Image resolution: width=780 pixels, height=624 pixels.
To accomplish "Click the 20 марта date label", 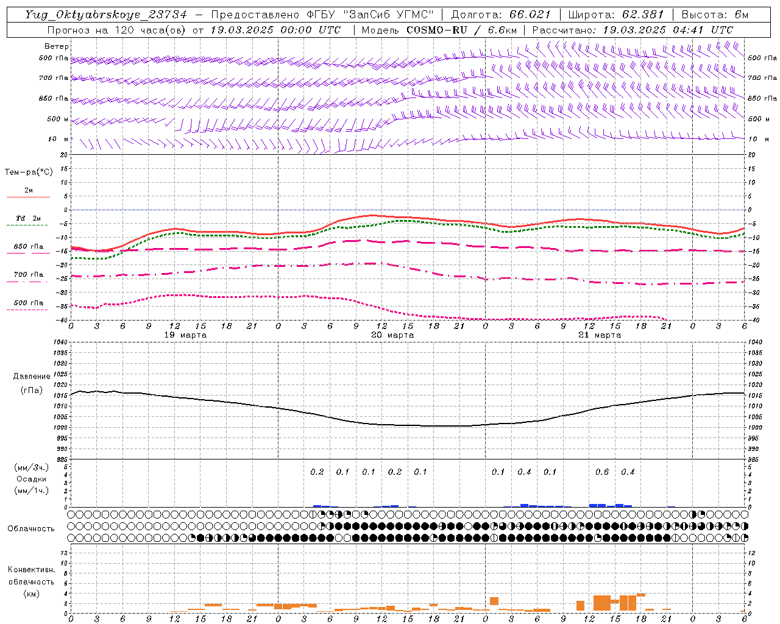I will click(x=392, y=335).
